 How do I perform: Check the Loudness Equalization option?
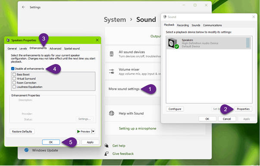tap(14, 87)
